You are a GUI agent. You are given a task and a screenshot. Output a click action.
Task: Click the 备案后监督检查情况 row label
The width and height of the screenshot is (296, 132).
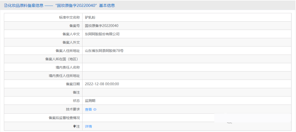(x=64, y=118)
